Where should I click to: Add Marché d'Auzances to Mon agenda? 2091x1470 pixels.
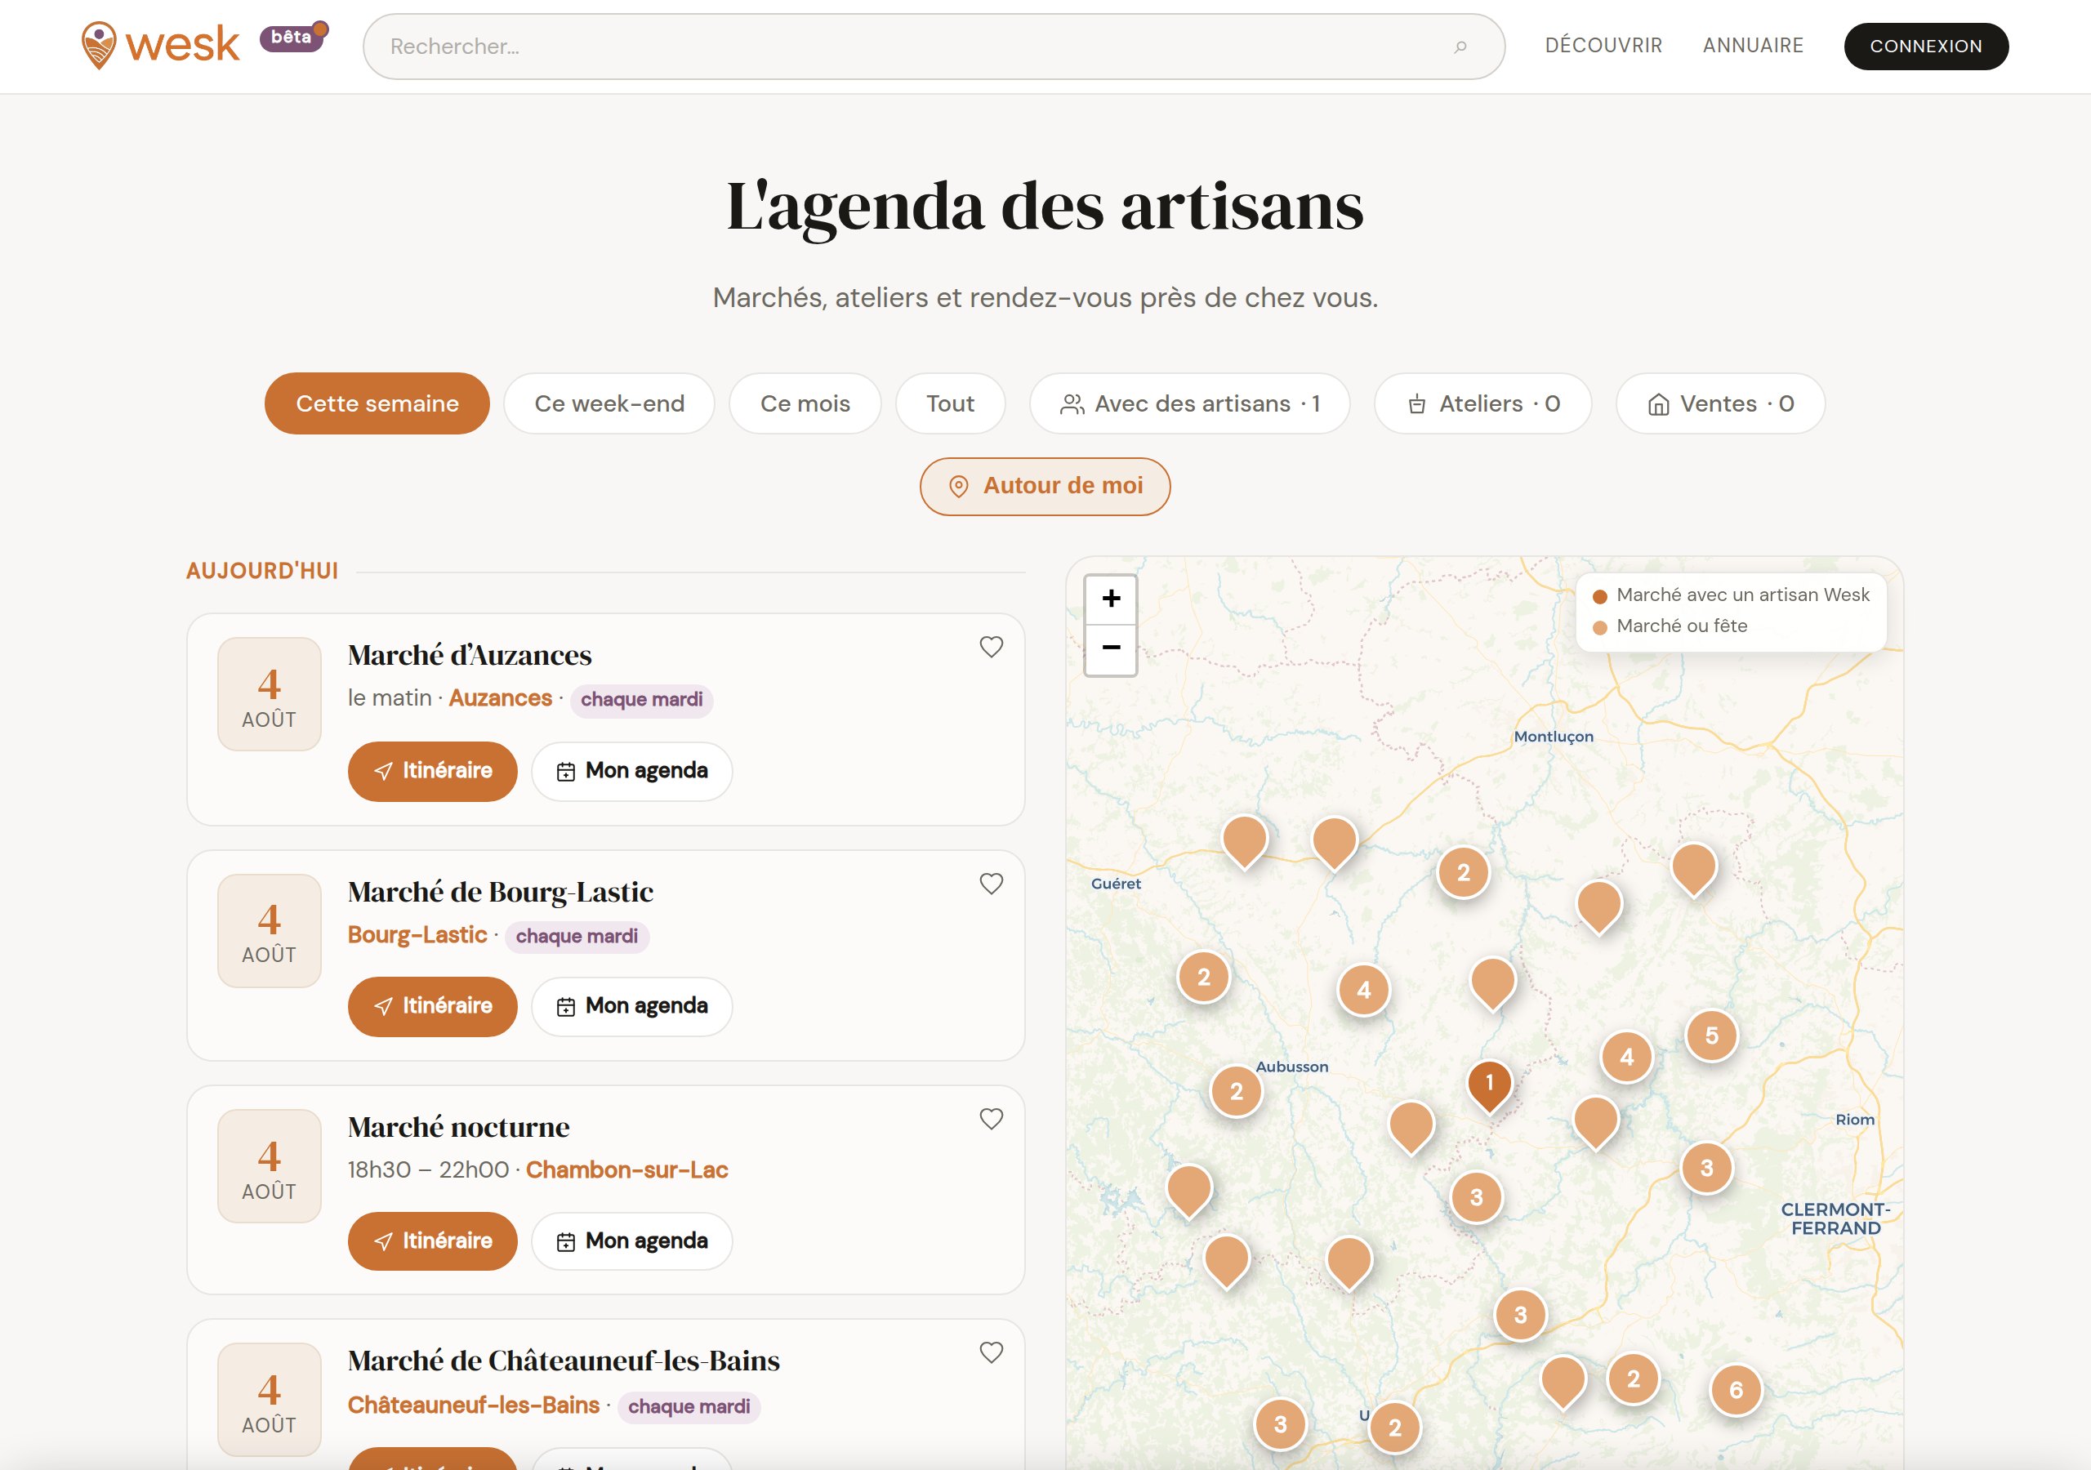click(632, 772)
